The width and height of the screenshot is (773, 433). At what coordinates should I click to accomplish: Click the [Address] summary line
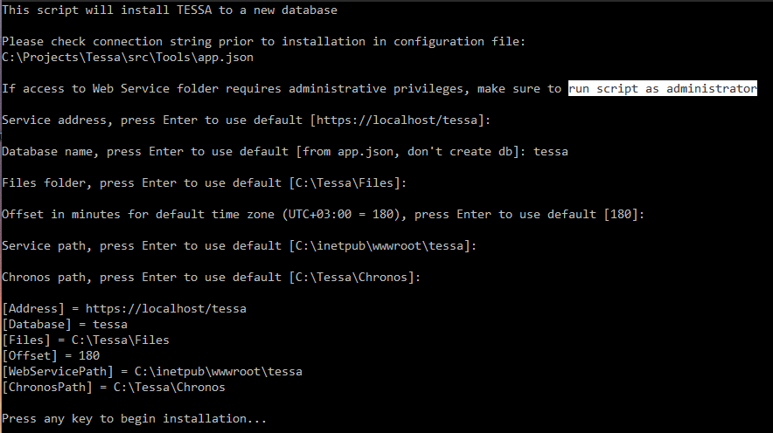tap(124, 309)
